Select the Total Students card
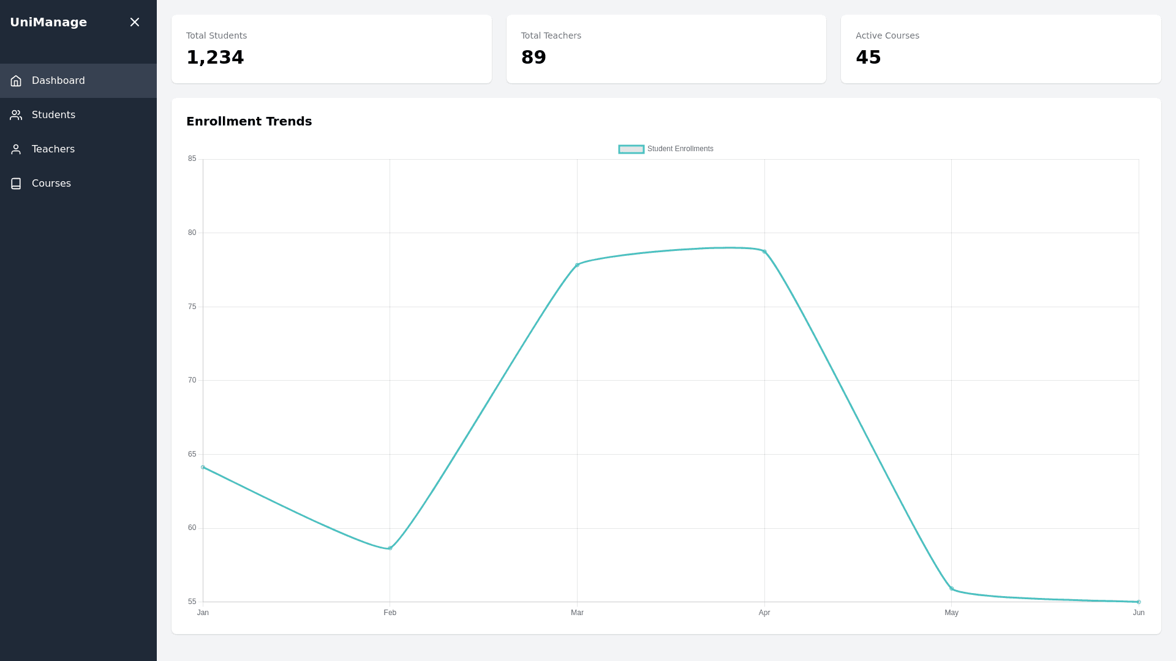The height and width of the screenshot is (661, 1176). pyautogui.click(x=331, y=49)
